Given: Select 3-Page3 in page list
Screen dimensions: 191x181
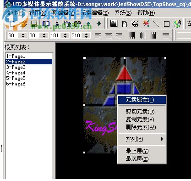Looking at the screenshot, I should (x=29, y=67).
